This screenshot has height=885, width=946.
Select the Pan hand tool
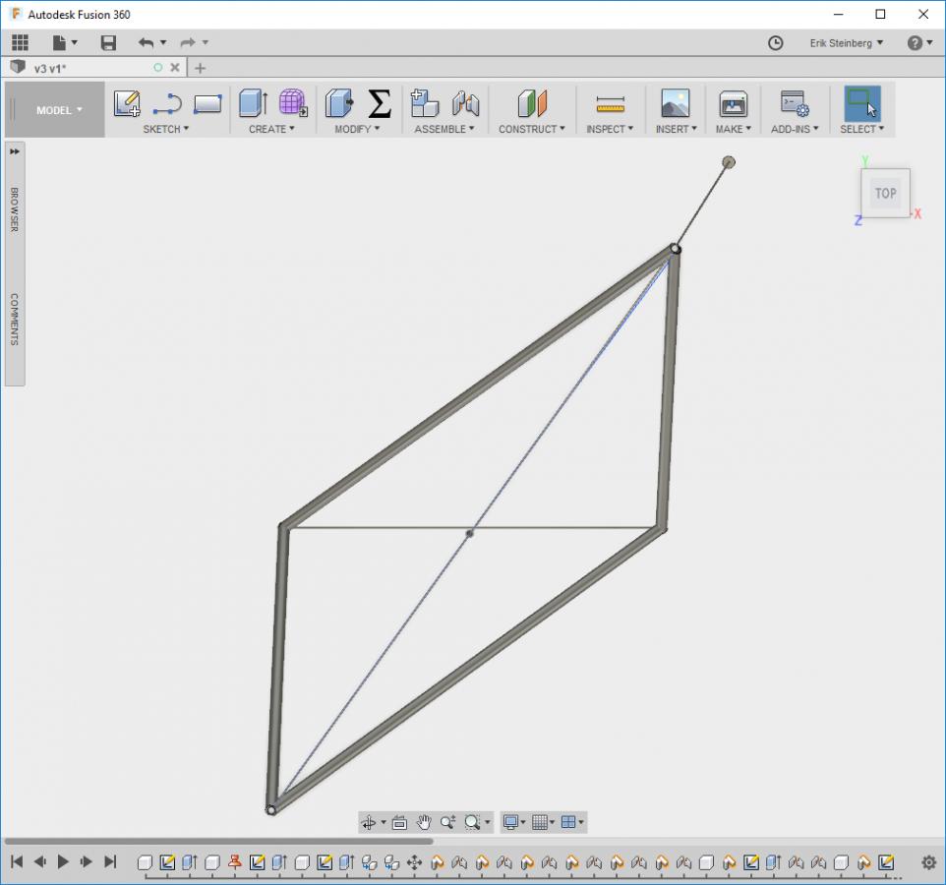tap(424, 822)
